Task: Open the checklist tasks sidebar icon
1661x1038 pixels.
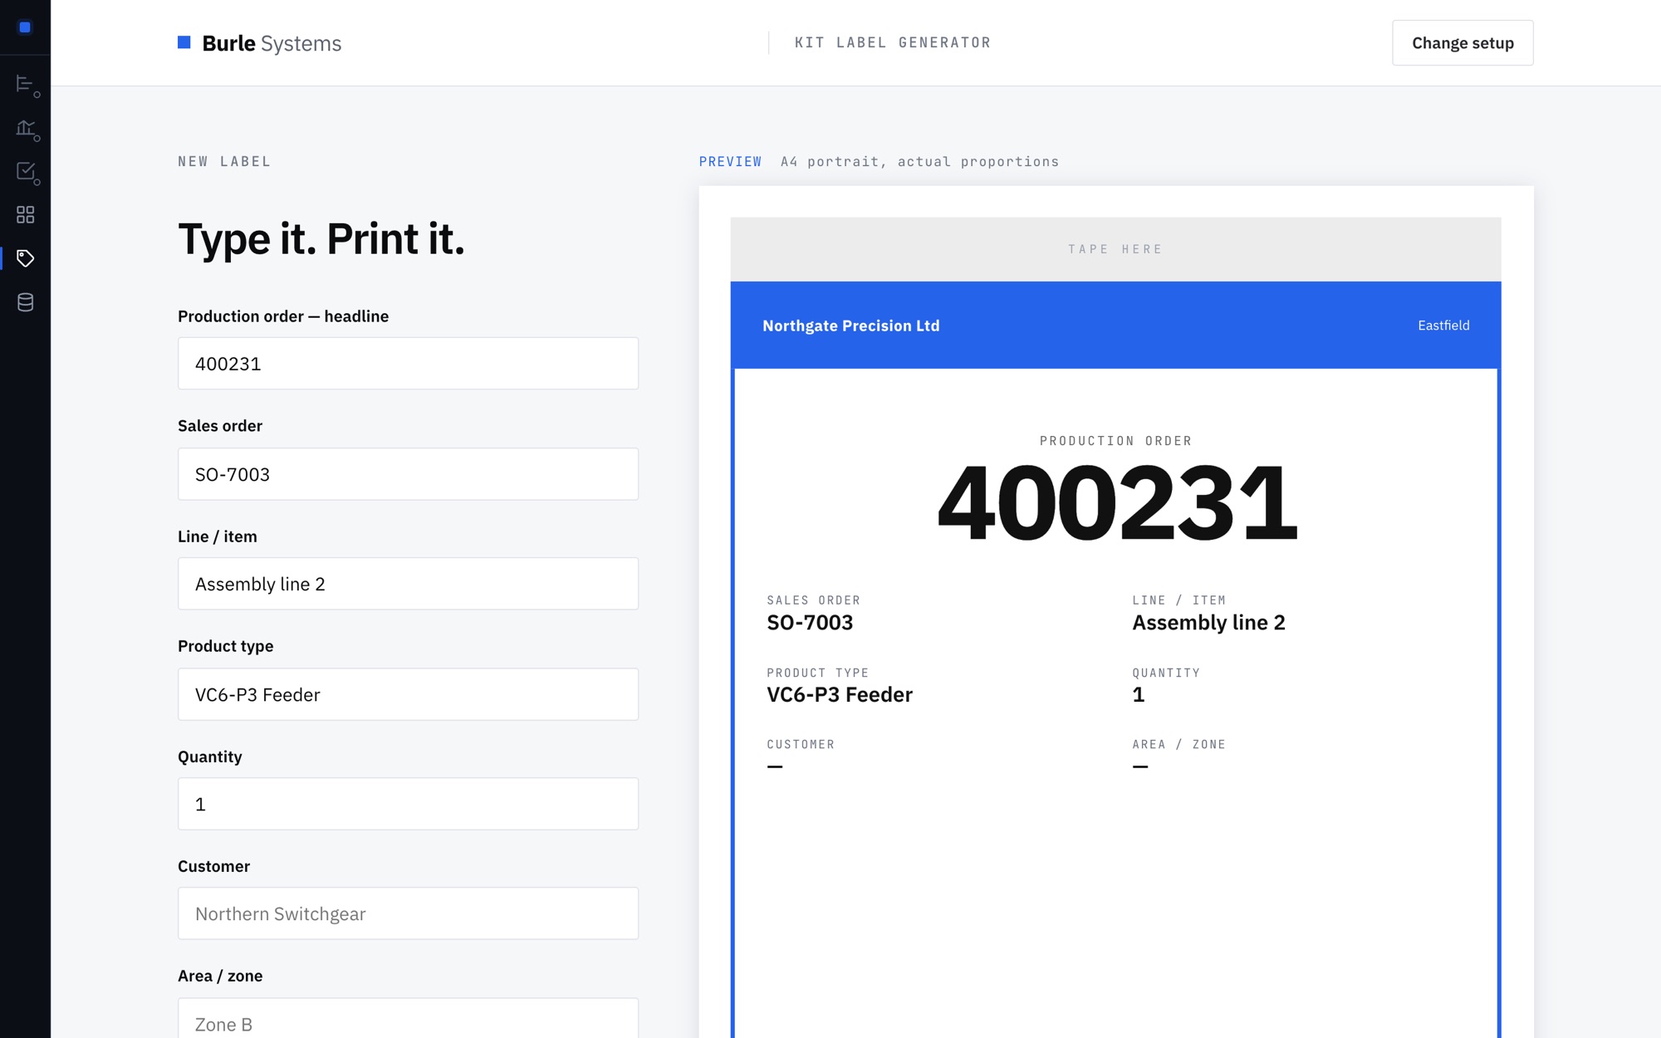Action: tap(27, 173)
